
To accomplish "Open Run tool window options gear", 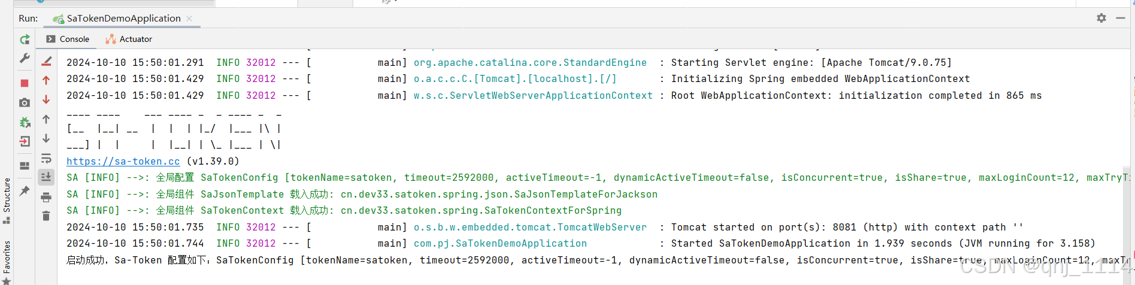I will click(x=1101, y=18).
